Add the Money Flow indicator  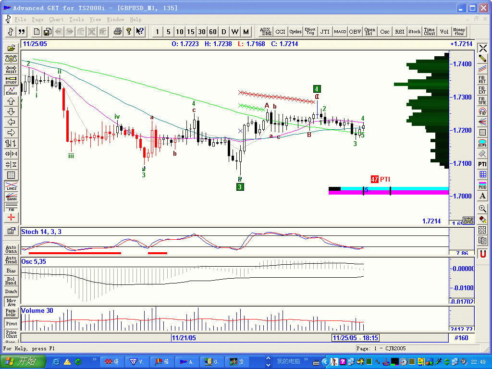pos(459,31)
